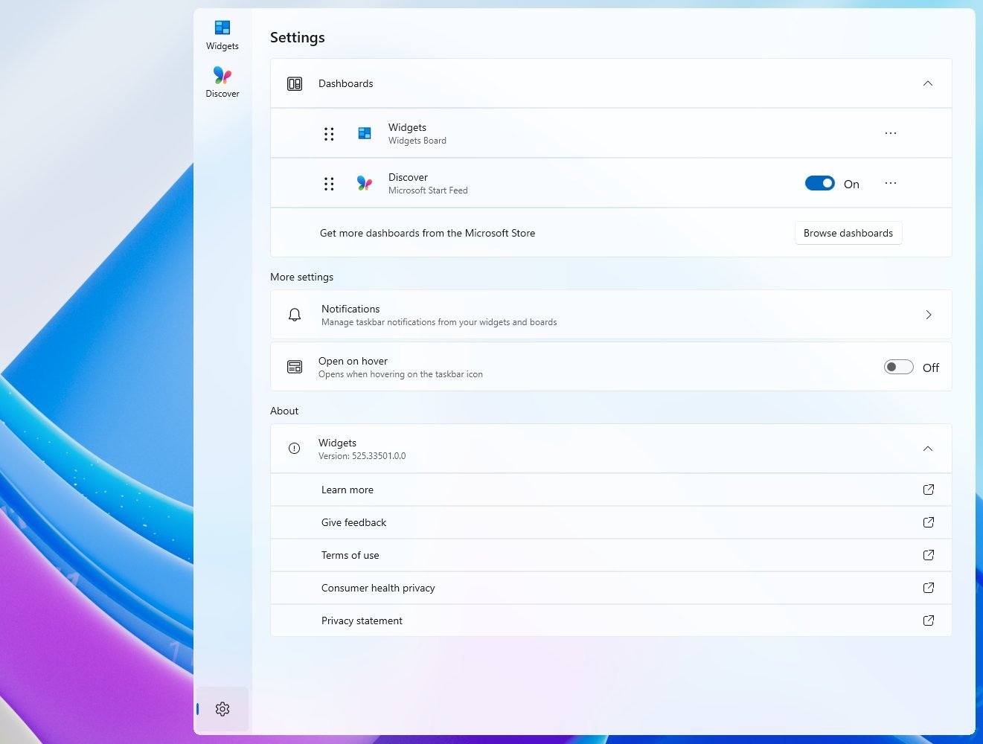Image resolution: width=983 pixels, height=744 pixels.
Task: Click the Microsoft Start Feed icon
Action: point(365,183)
